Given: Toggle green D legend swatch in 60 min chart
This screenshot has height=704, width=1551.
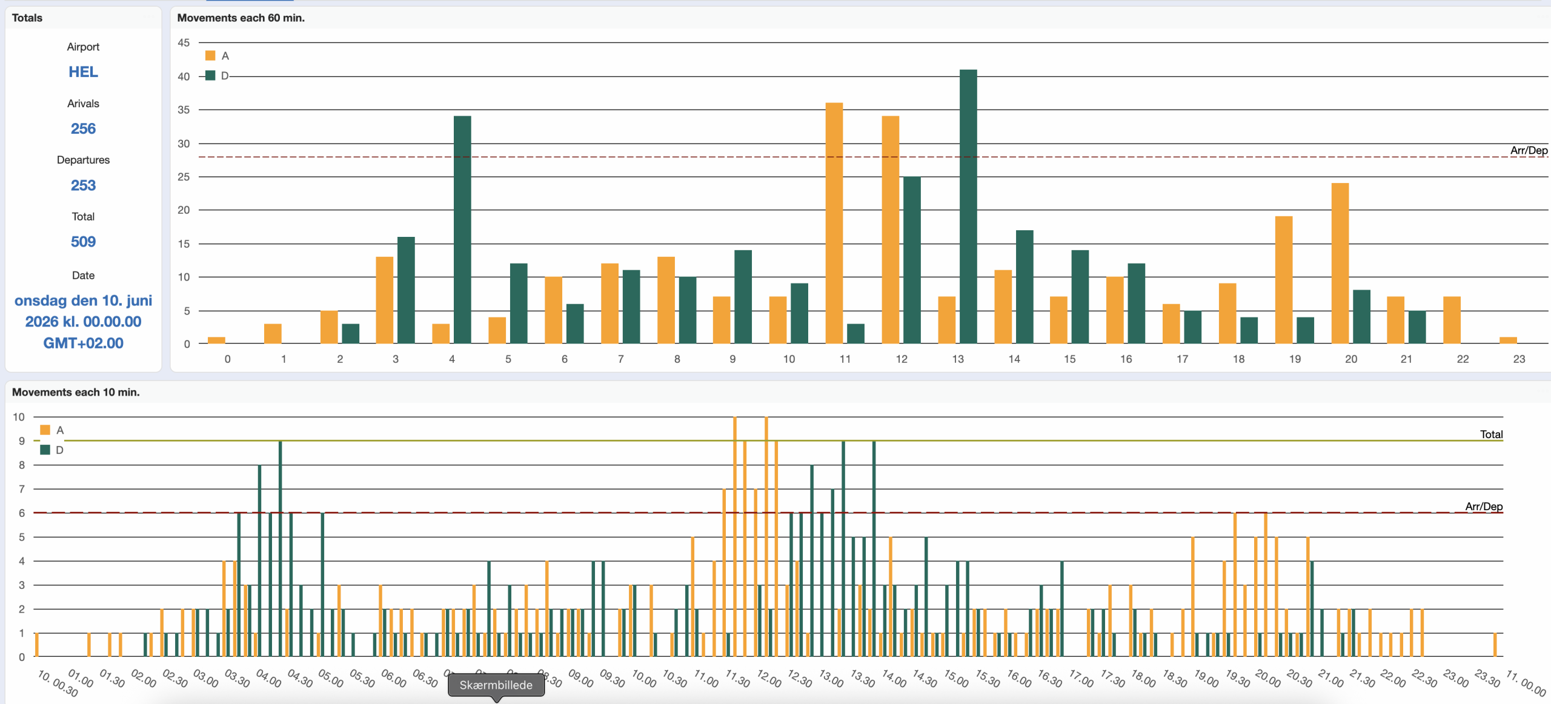Looking at the screenshot, I should pos(210,76).
